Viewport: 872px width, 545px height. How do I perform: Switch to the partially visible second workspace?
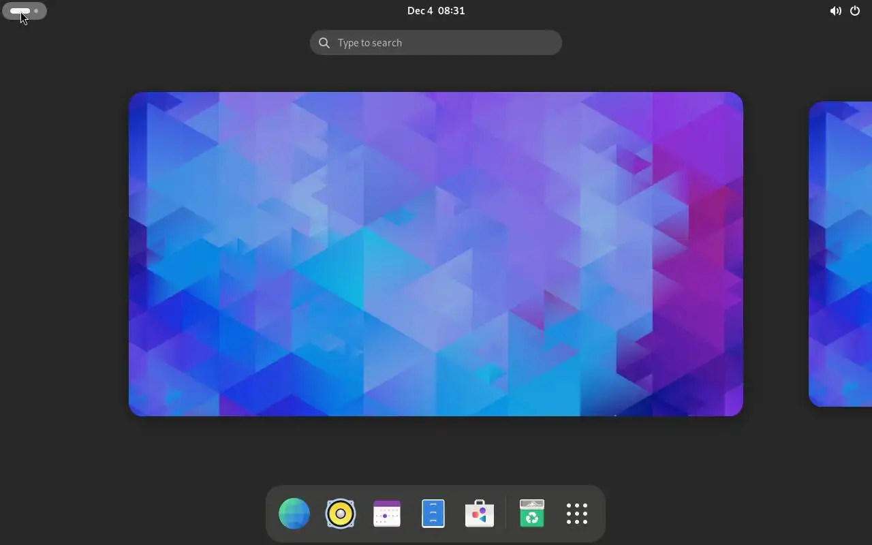[x=840, y=254]
